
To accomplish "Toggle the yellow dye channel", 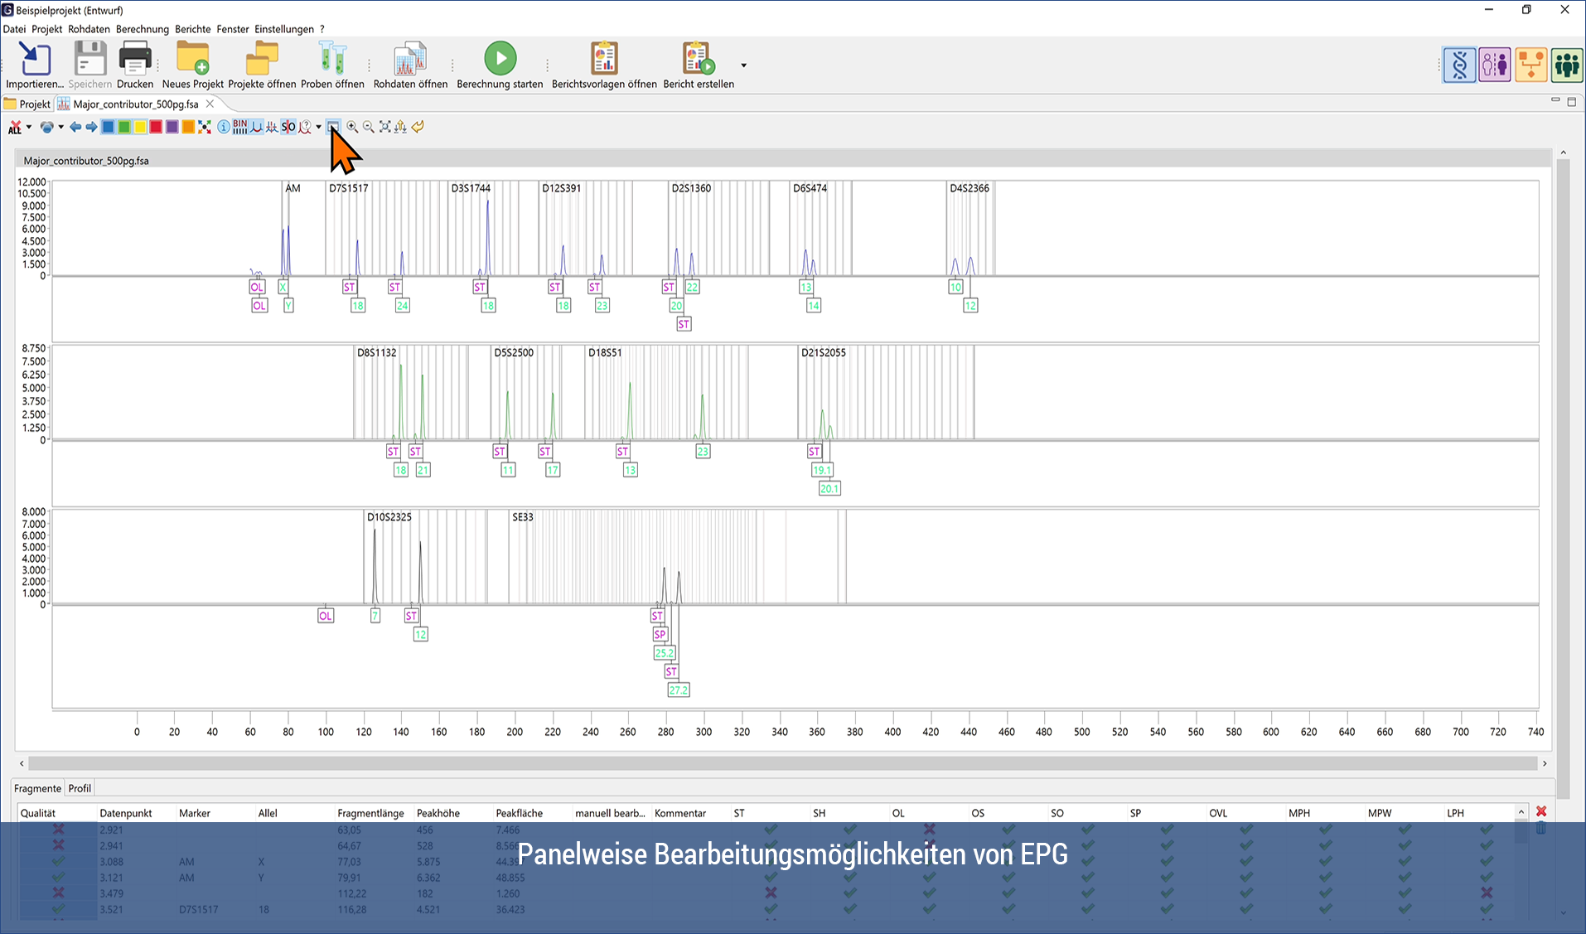I will (x=140, y=127).
